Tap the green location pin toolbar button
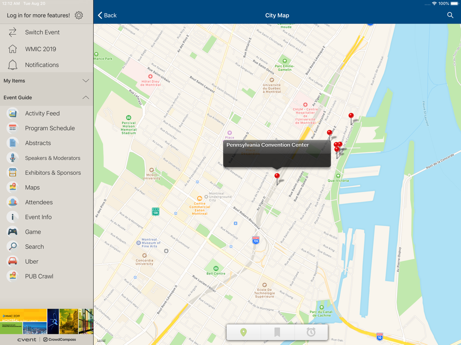 [243, 332]
